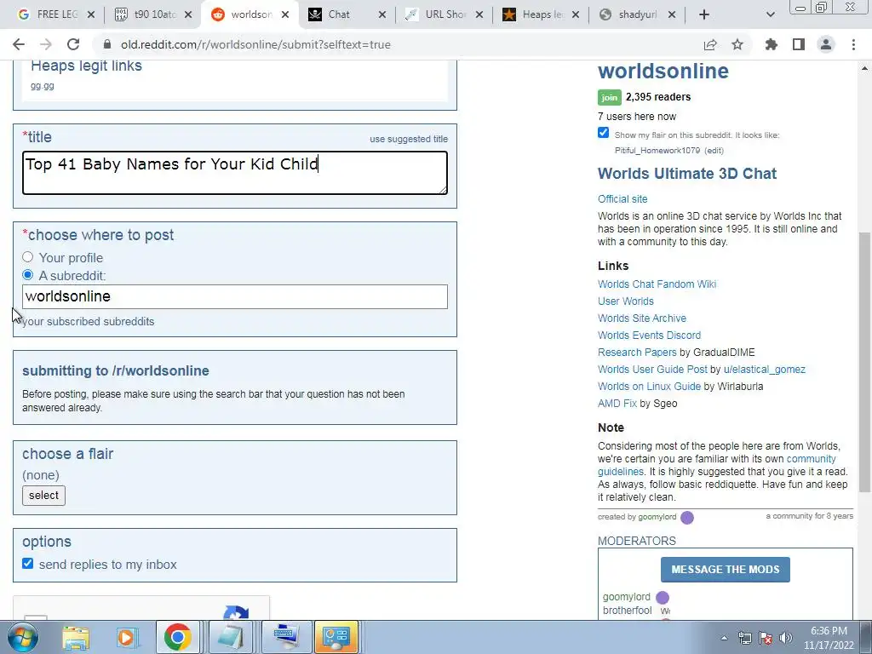
Task: Bookmark this page with star icon
Action: coord(737,44)
